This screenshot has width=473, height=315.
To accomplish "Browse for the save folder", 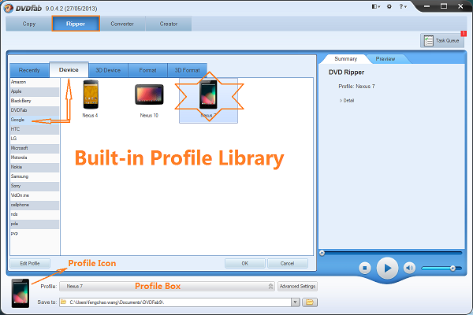I will click(310, 302).
